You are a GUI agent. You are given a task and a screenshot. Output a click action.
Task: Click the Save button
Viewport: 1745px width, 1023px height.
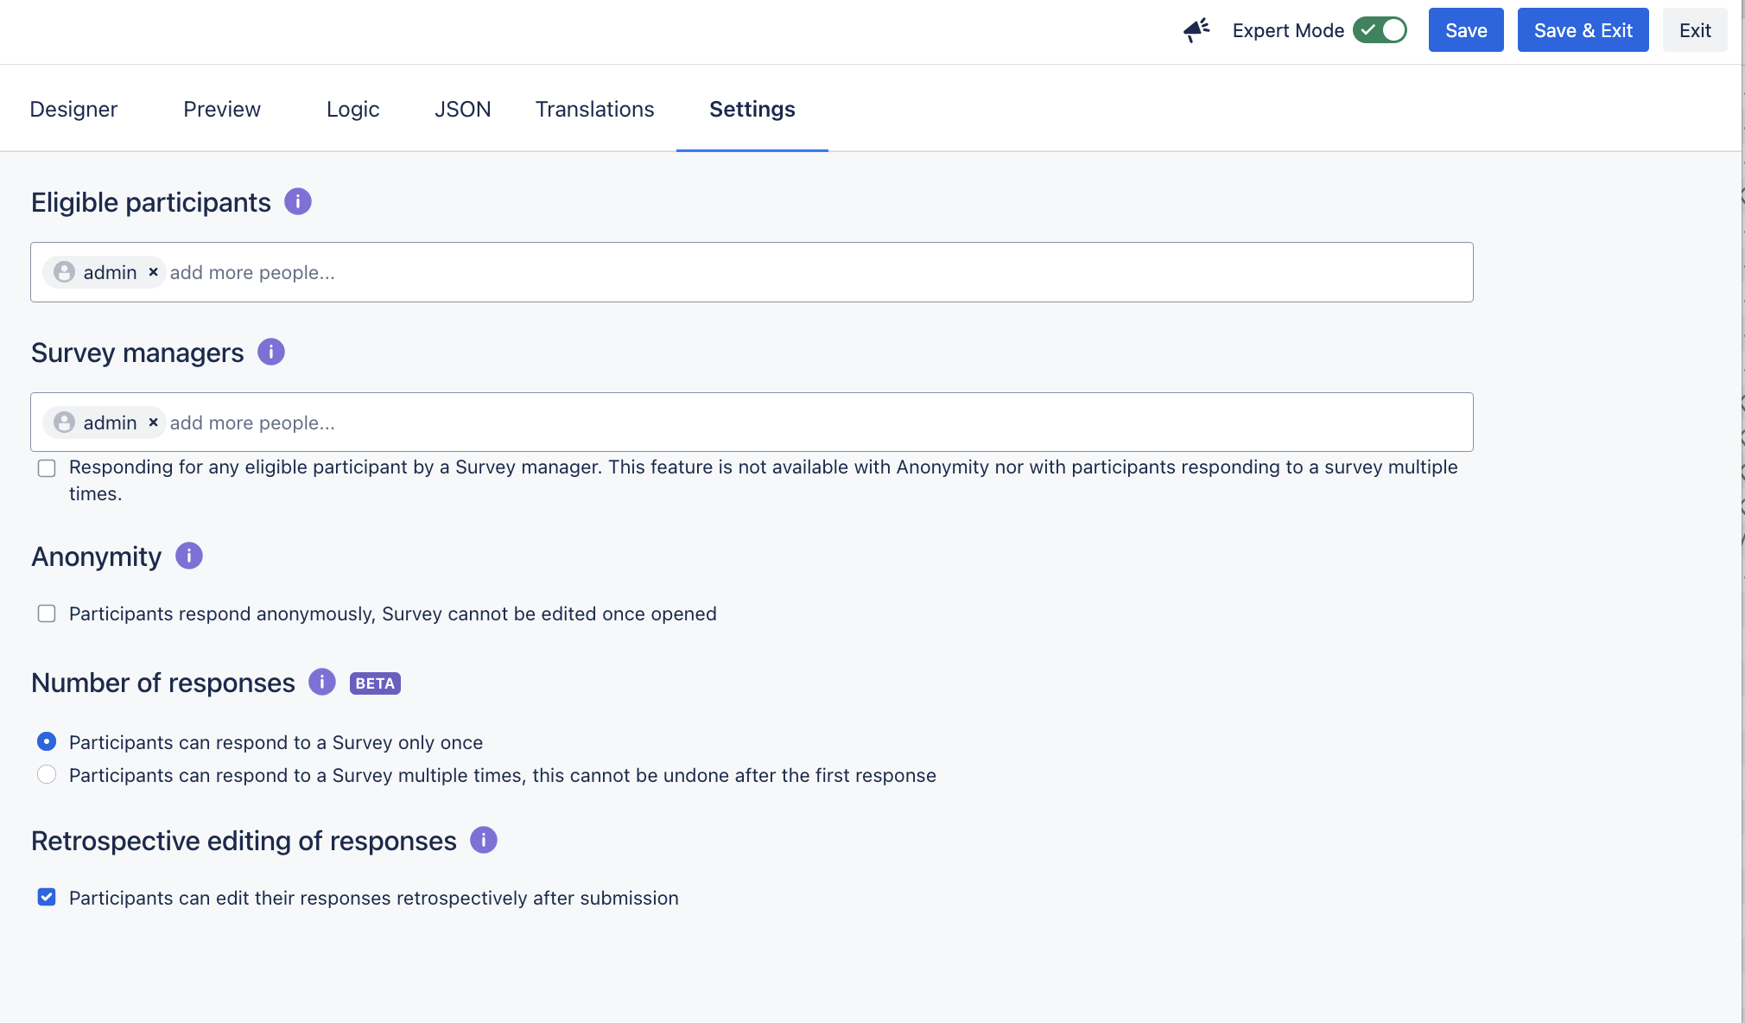click(x=1466, y=30)
